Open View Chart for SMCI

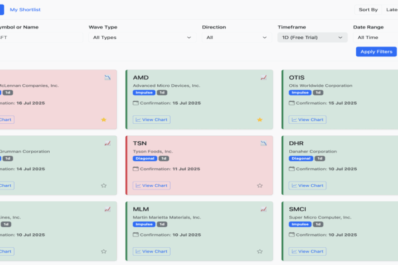pos(307,252)
